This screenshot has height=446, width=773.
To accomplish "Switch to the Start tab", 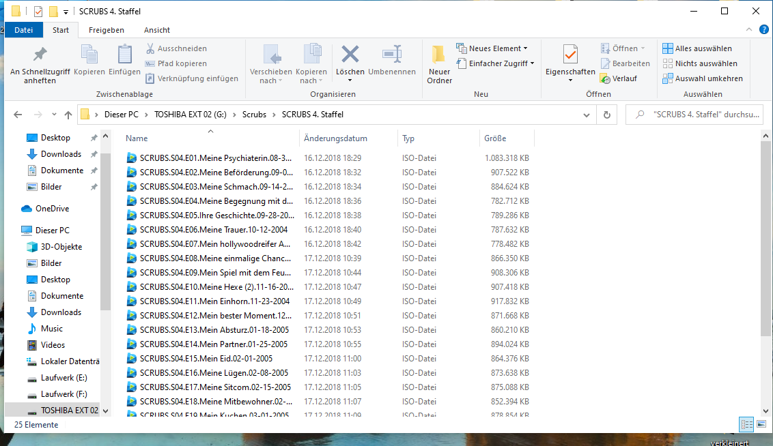I will [61, 30].
